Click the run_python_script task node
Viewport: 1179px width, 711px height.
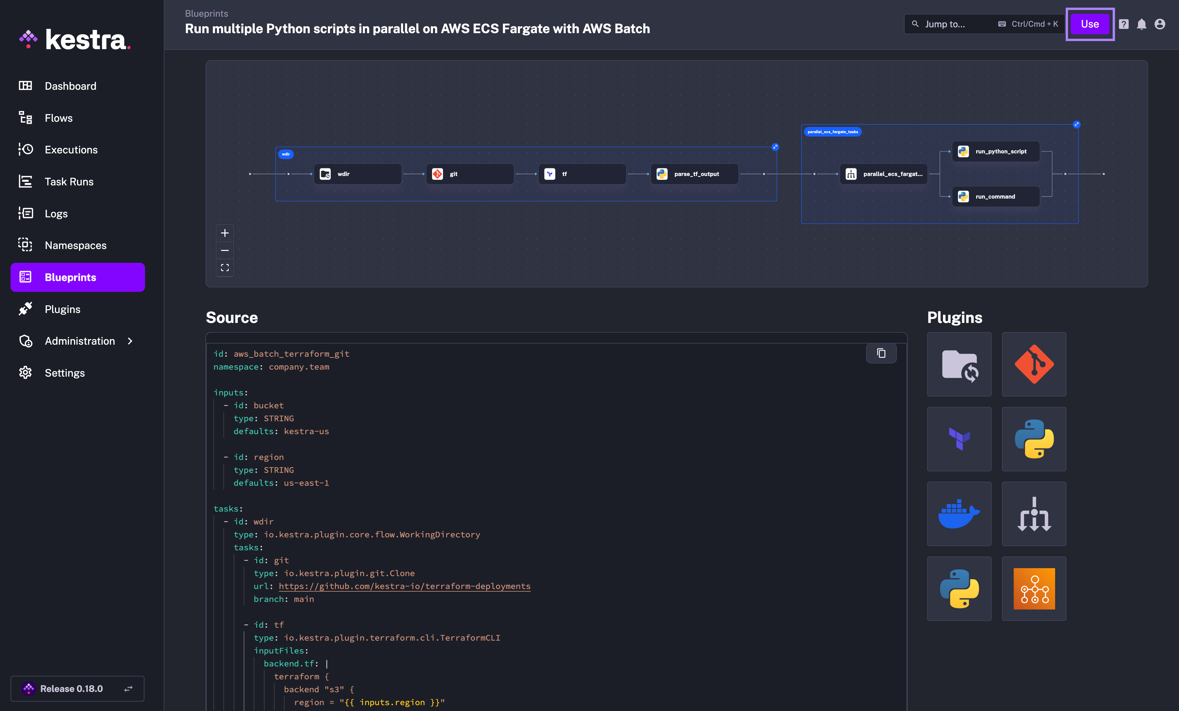tap(995, 152)
